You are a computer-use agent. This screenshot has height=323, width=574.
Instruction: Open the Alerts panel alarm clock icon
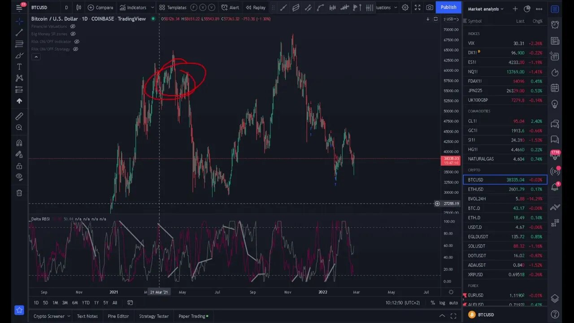pyautogui.click(x=555, y=25)
